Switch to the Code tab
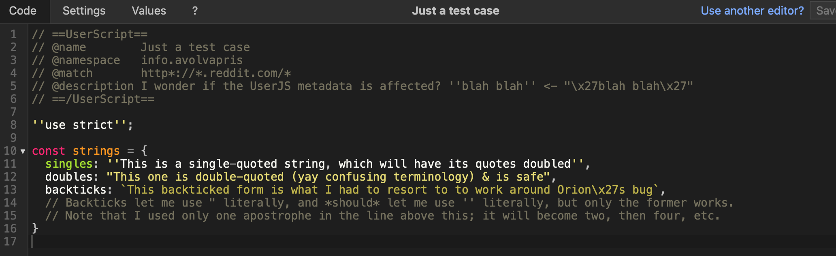836x256 pixels. [x=23, y=11]
